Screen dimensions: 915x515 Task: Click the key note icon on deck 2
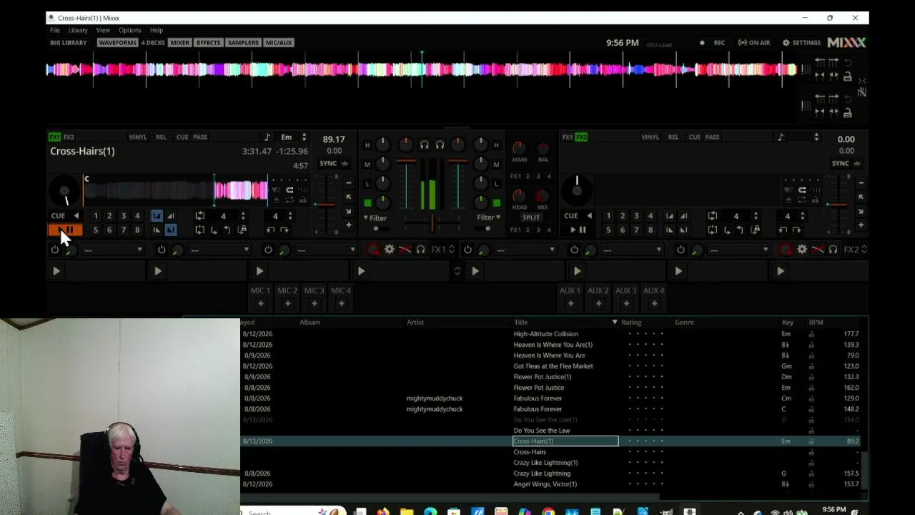pos(781,137)
